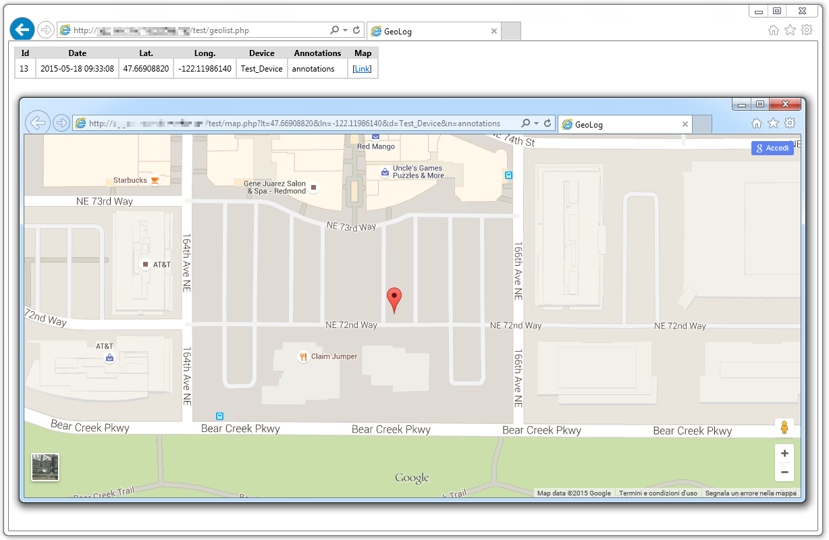Open a new tab in the map window
829x540 pixels.
point(702,124)
